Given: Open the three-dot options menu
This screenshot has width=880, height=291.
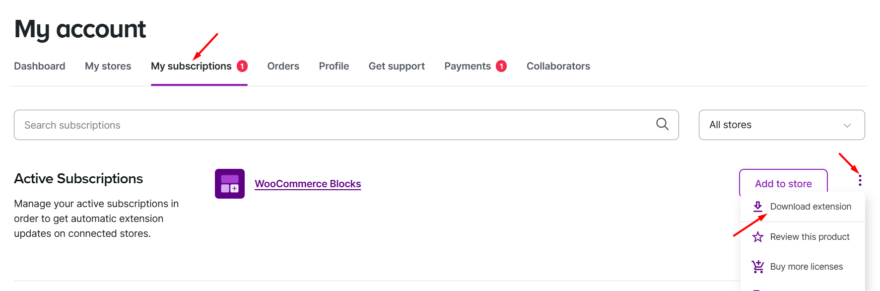Looking at the screenshot, I should pos(860,180).
